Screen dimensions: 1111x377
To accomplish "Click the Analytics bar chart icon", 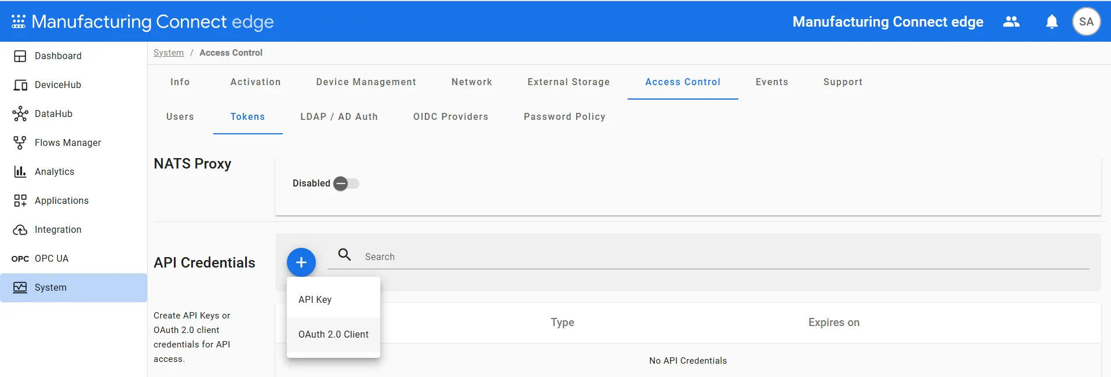I will [20, 172].
